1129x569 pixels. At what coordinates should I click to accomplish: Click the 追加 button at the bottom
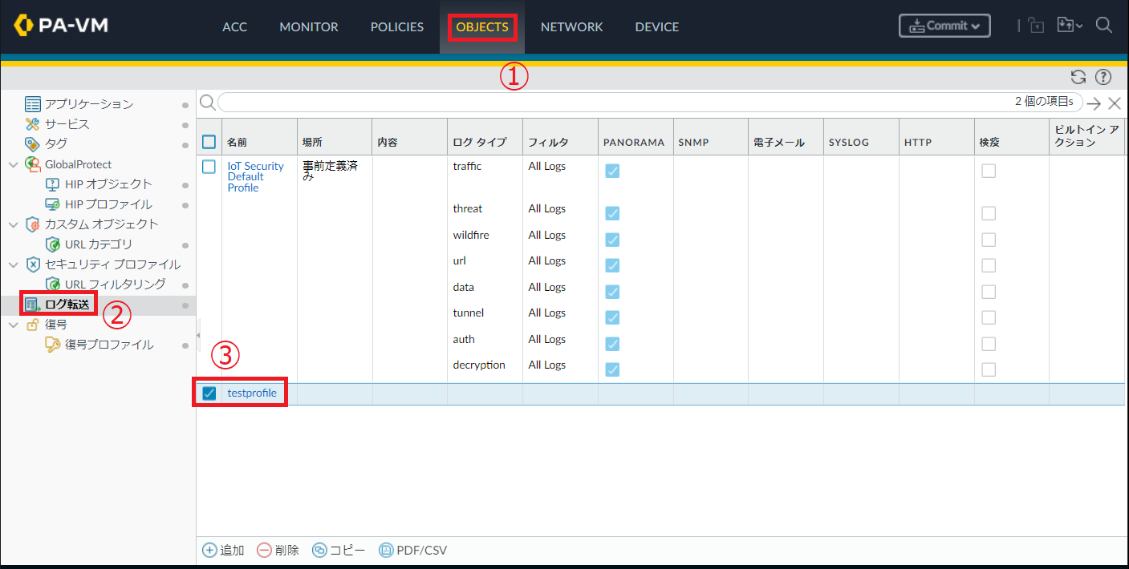[x=223, y=551]
